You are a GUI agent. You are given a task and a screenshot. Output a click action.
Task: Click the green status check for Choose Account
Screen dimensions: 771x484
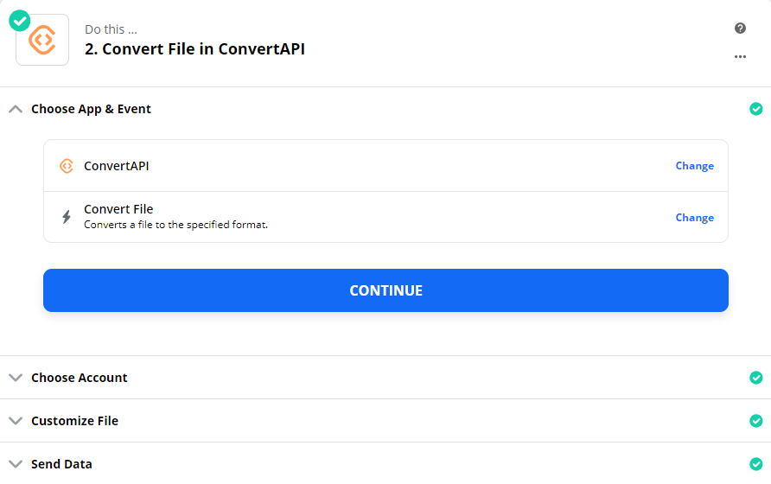click(755, 378)
